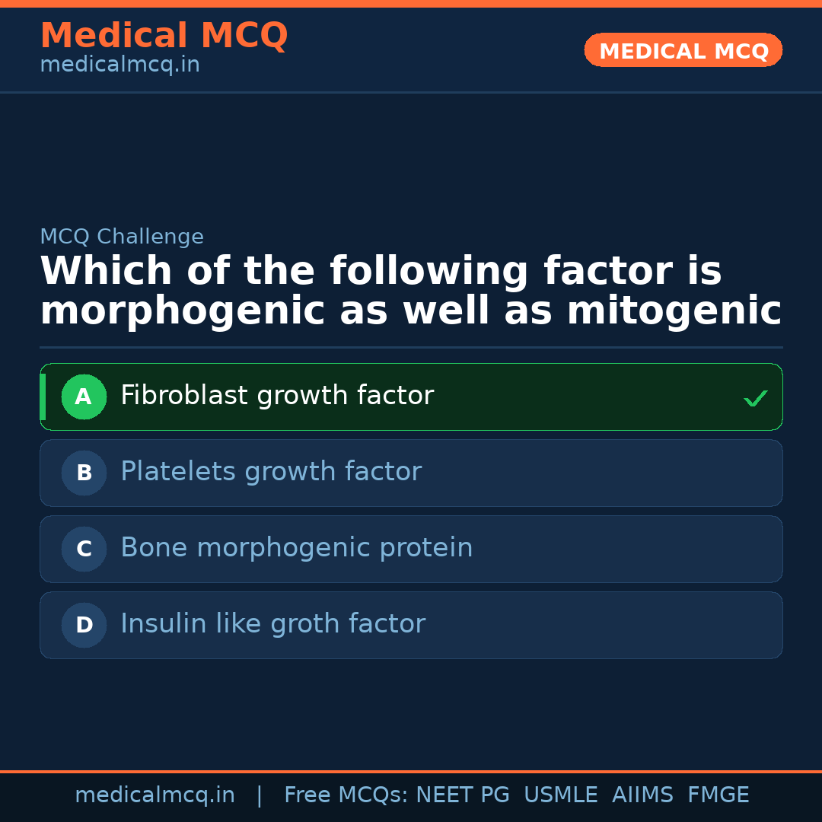Open medicalmcq.in link below the title
This screenshot has height=822, width=822.
tap(119, 65)
